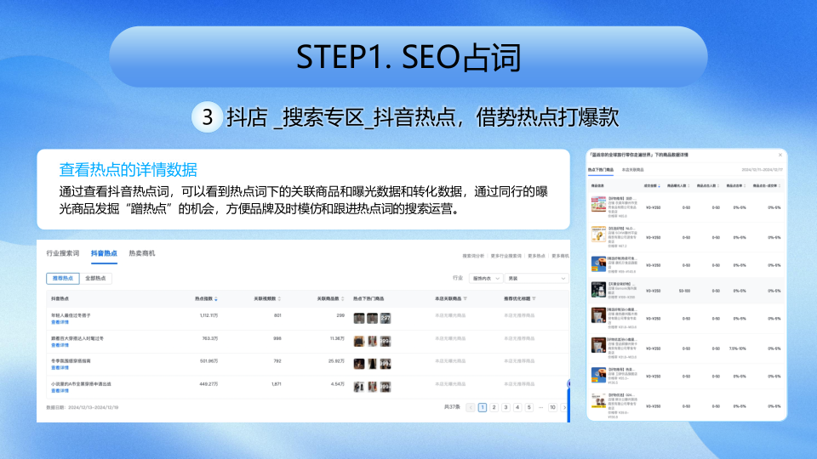Click related product count 25.92万
This screenshot has height=459, width=817.
tap(336, 360)
